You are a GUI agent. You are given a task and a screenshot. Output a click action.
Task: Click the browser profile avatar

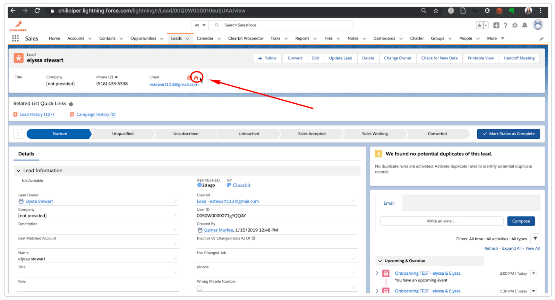point(529,11)
